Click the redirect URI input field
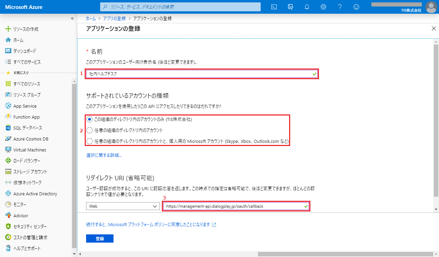Screen dimensions: 439x257 pos(236,206)
